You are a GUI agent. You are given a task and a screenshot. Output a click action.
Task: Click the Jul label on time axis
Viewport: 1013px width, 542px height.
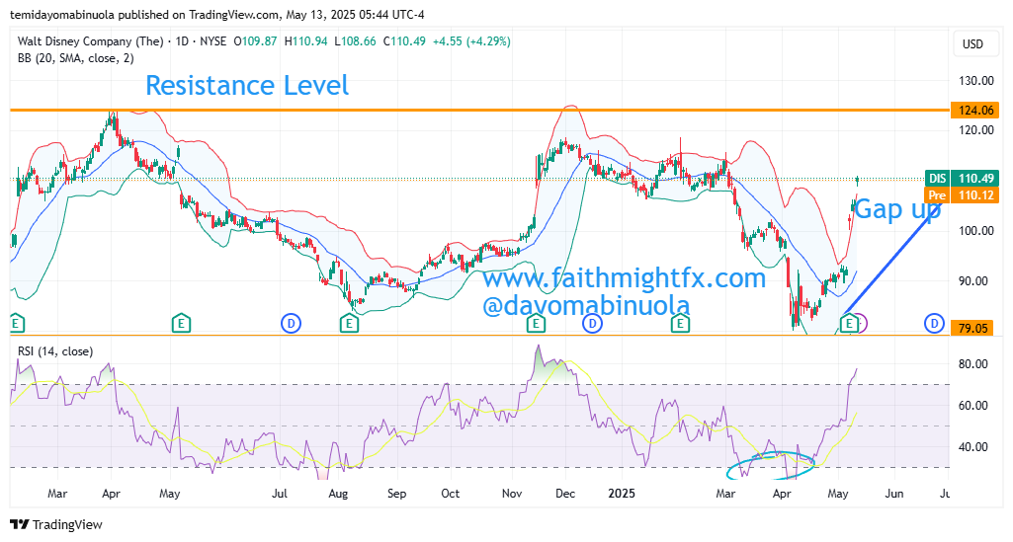279,494
